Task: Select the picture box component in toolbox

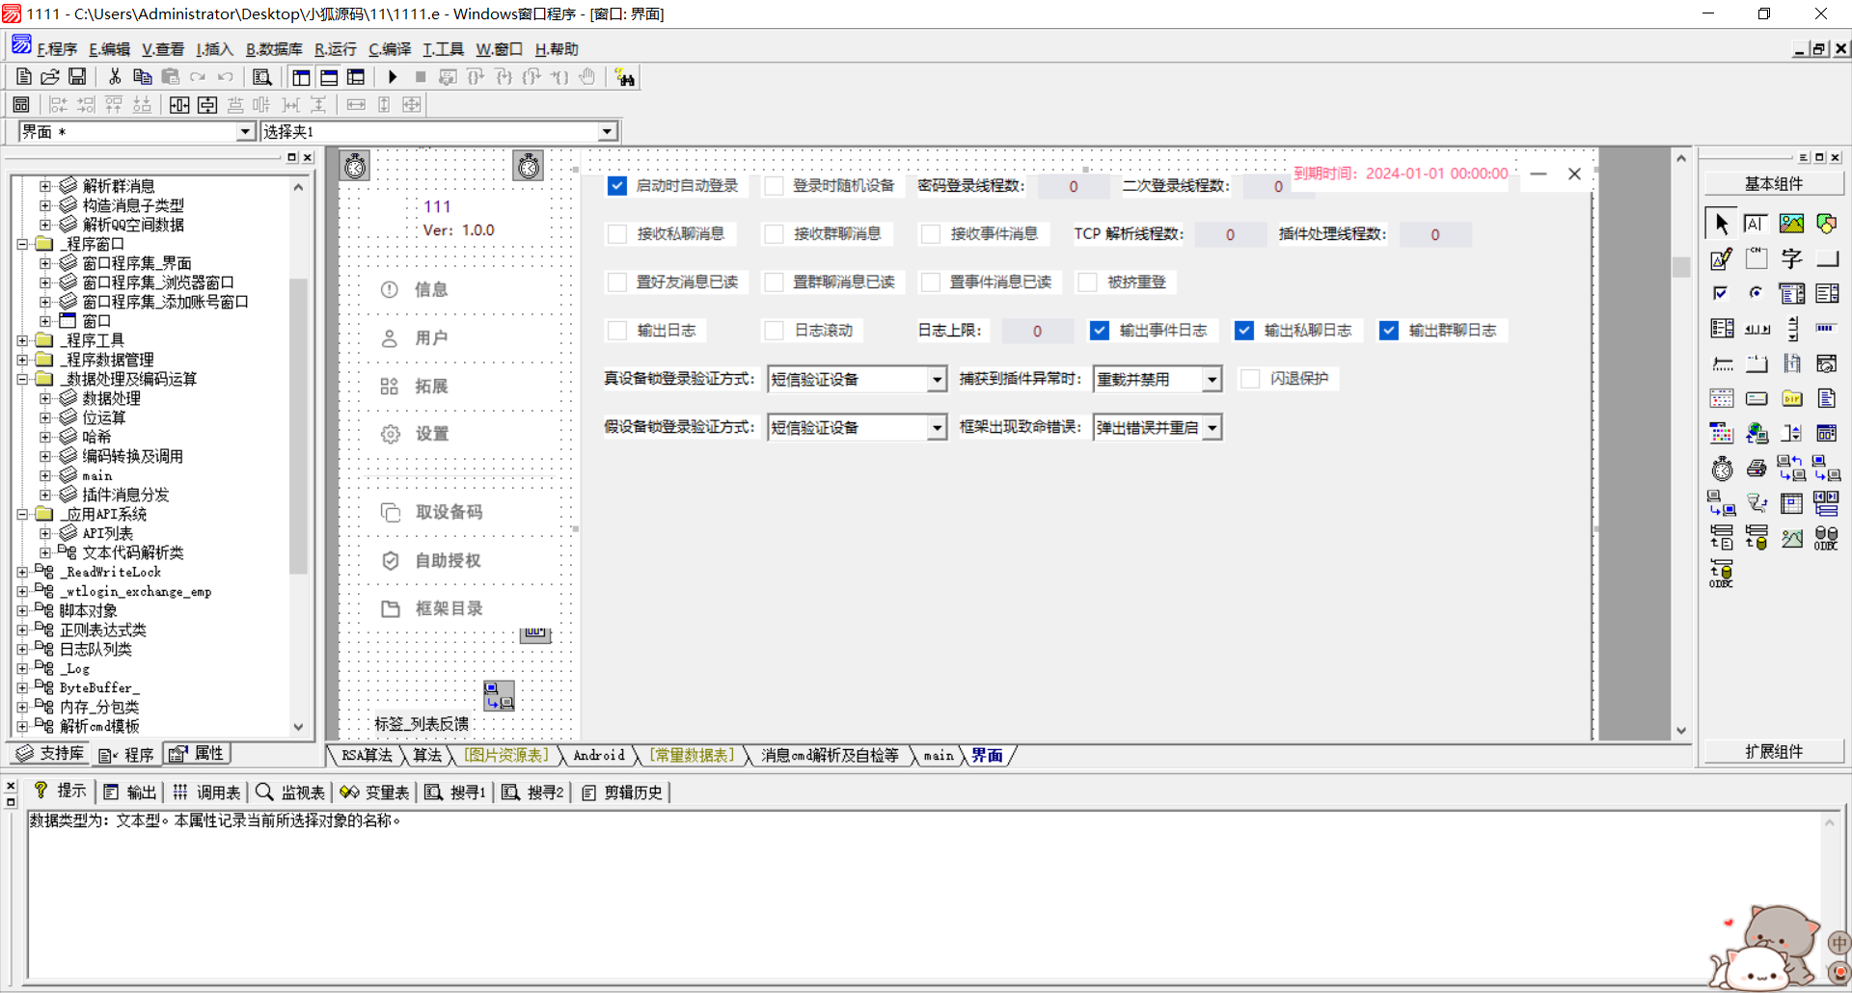Action: [x=1791, y=224]
